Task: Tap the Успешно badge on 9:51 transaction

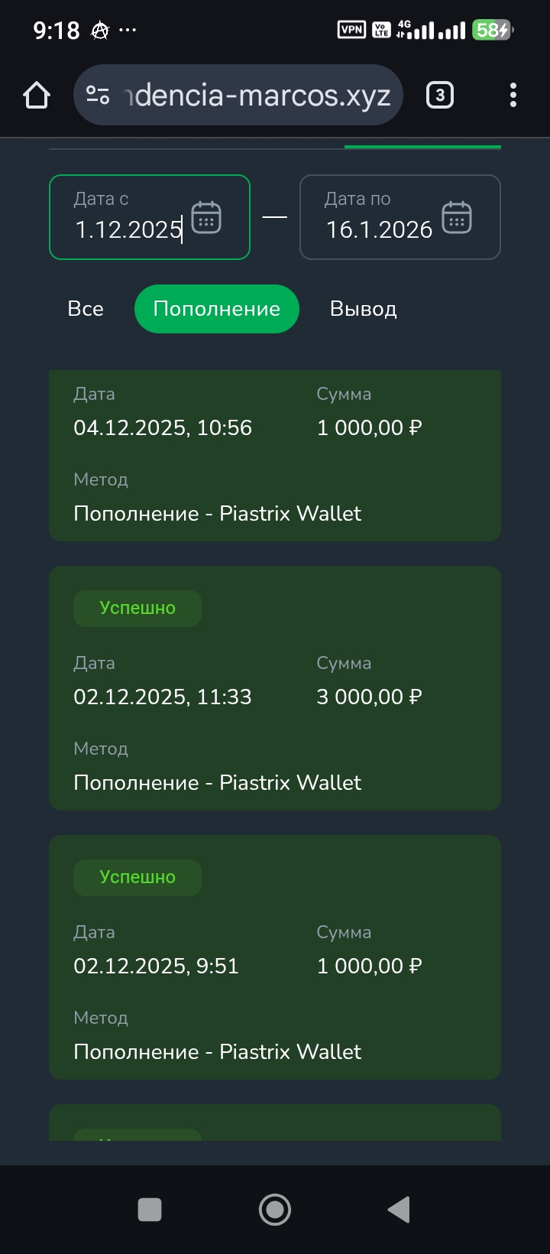Action: [137, 877]
